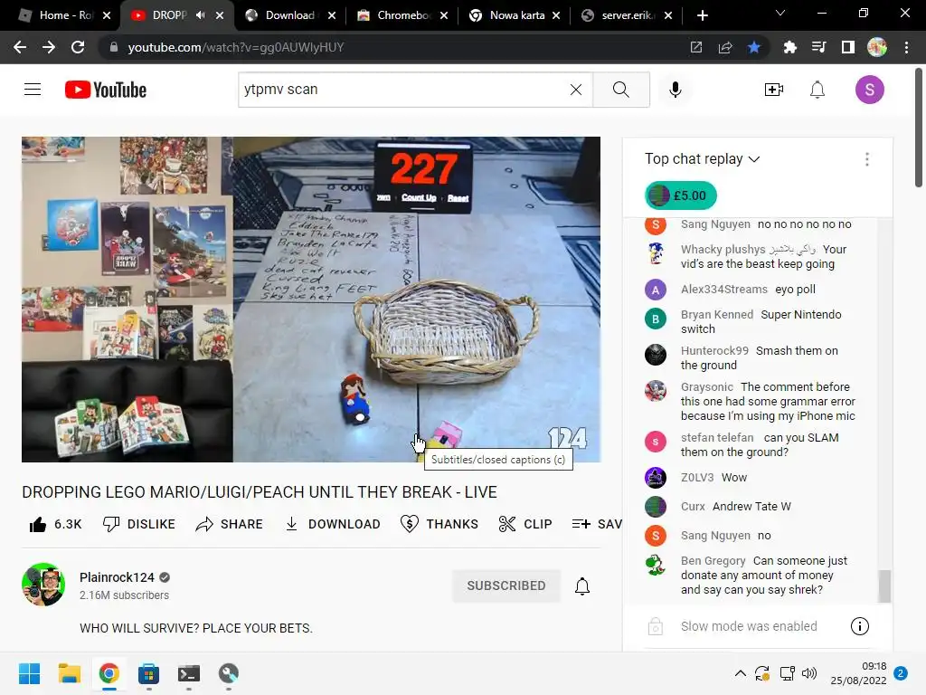Viewport: 926px width, 695px height.
Task: Go back in Chrome
Action: coord(20,47)
